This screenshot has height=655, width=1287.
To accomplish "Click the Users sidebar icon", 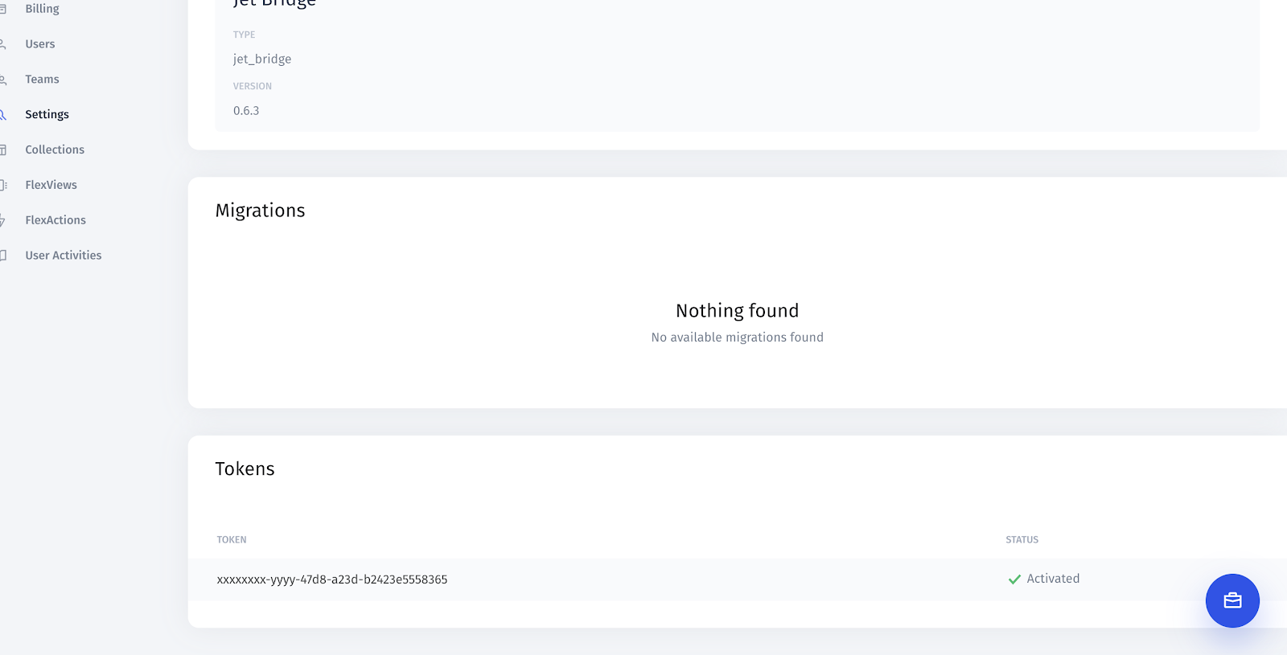I will pos(2,44).
